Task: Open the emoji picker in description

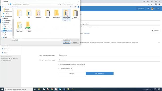Action: [x=159, y=43]
